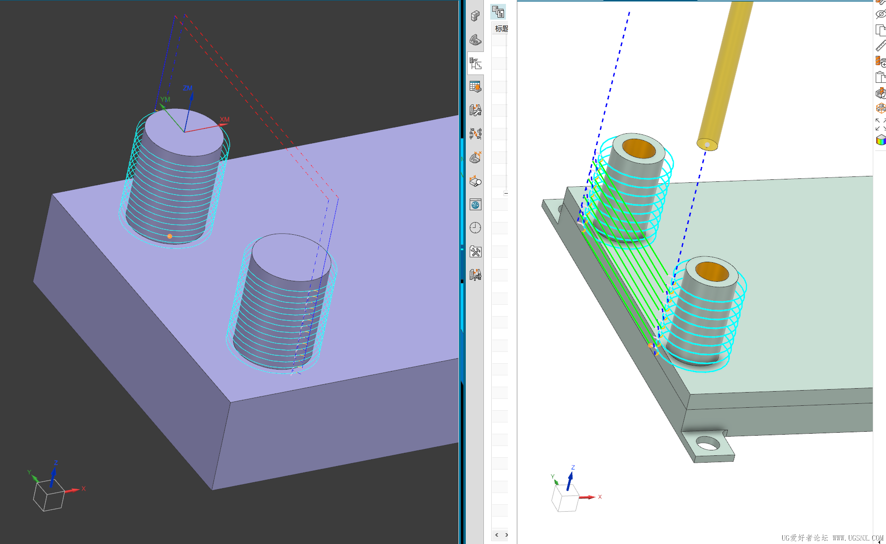Switch to the Operation Navigator tab
This screenshot has height=544, width=886.
[x=475, y=63]
